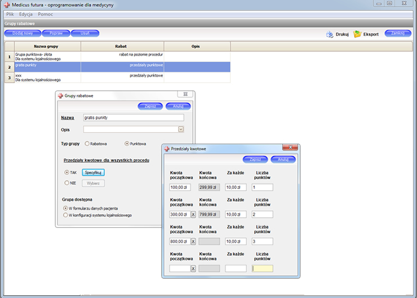Image resolution: width=417 pixels, height=298 pixels.
Task: Open the Plik menu
Action: 10,13
